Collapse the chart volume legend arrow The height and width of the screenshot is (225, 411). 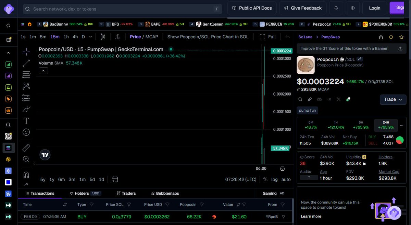[x=43, y=71]
